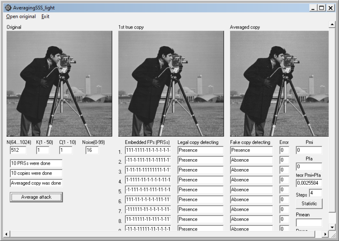Image resolution: width=339 pixels, height=241 pixels.
Task: Click the Error field in row 1
Action: coord(284,150)
